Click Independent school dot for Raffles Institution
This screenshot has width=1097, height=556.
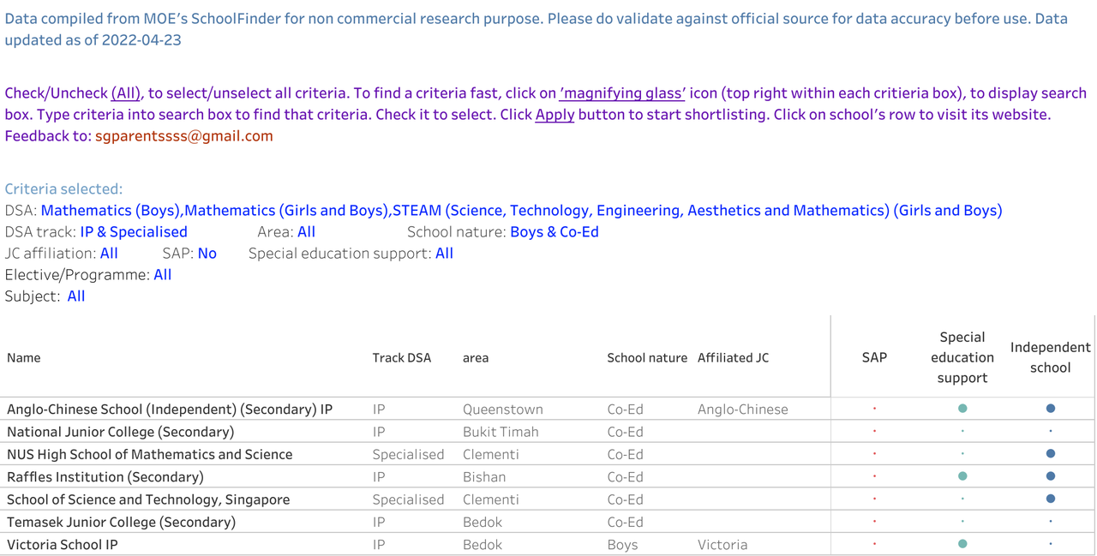[x=1051, y=476]
